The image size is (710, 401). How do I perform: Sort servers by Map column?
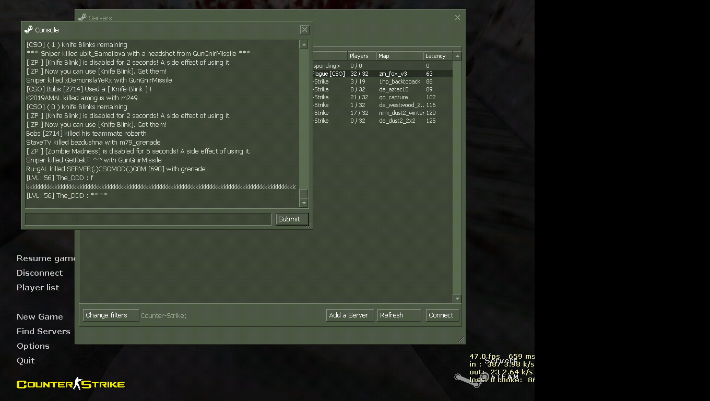(x=399, y=56)
